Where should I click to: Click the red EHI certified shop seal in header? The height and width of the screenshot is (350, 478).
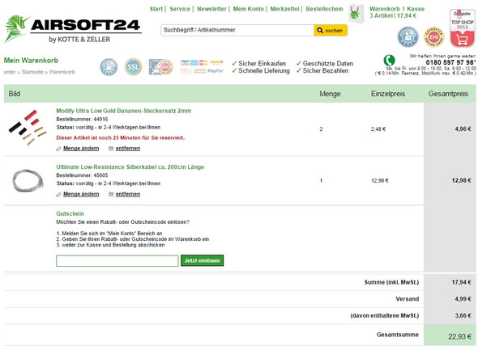pos(433,37)
